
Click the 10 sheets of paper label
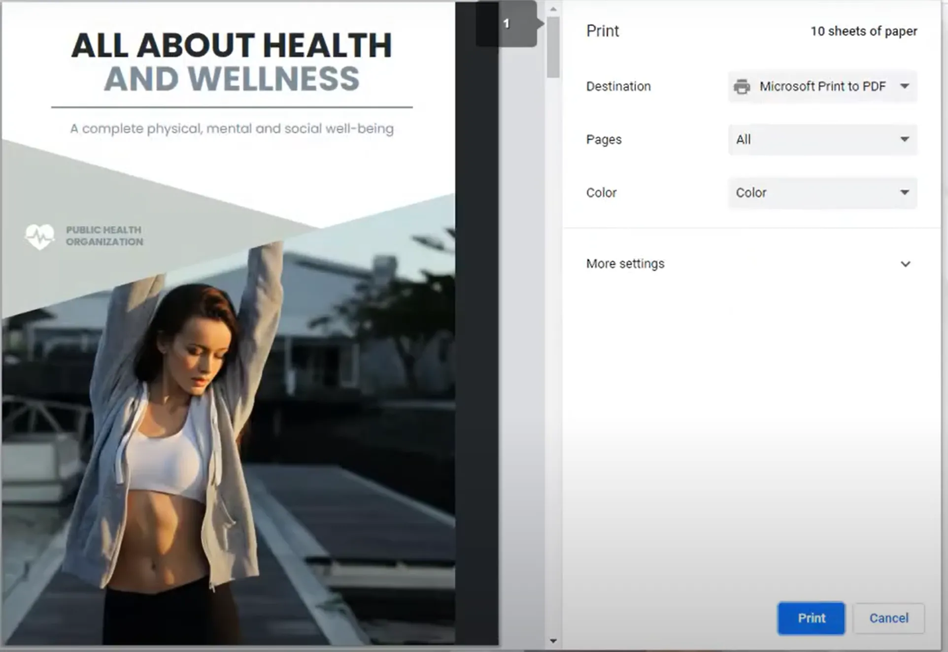coord(864,31)
